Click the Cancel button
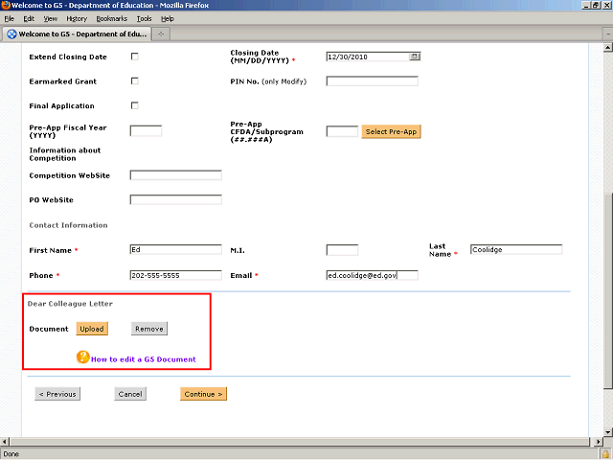 click(x=130, y=394)
